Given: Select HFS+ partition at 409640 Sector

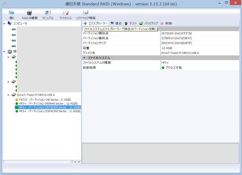Looking at the screenshot, I should pos(49,103).
